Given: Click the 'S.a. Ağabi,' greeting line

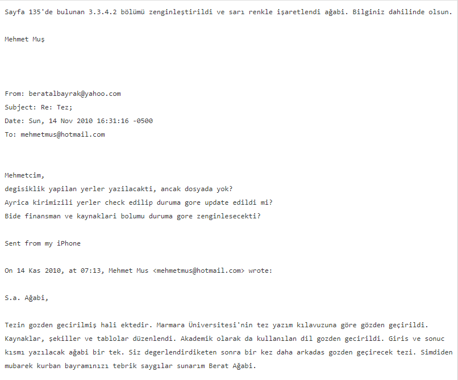Looking at the screenshot, I should [x=26, y=298].
